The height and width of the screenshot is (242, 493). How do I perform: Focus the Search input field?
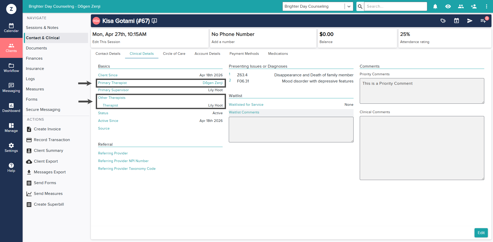pyautogui.click(x=395, y=6)
